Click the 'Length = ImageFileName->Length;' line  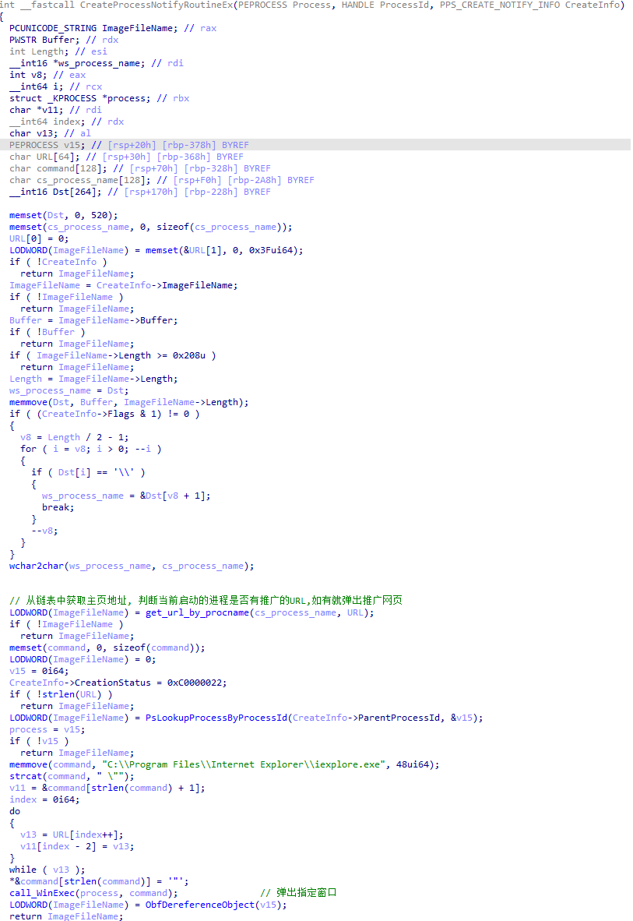[x=93, y=379]
